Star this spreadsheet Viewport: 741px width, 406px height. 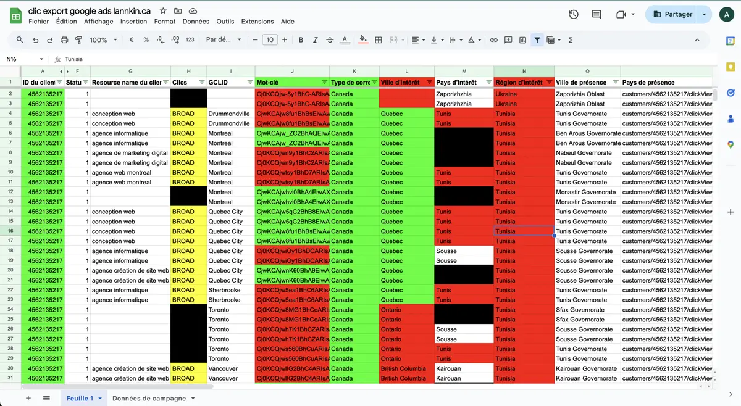[x=163, y=11]
